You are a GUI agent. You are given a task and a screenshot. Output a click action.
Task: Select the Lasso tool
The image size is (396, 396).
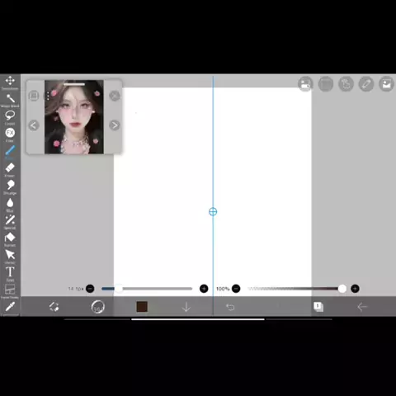coord(10,115)
